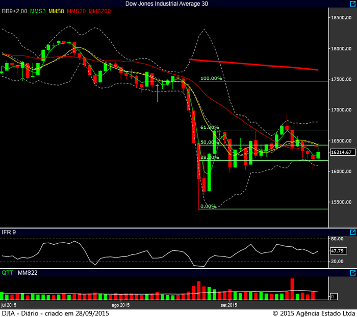This screenshot has height=317, width=357.
Task: Click the BB9±2,00 indicator label
Action: tap(14, 11)
